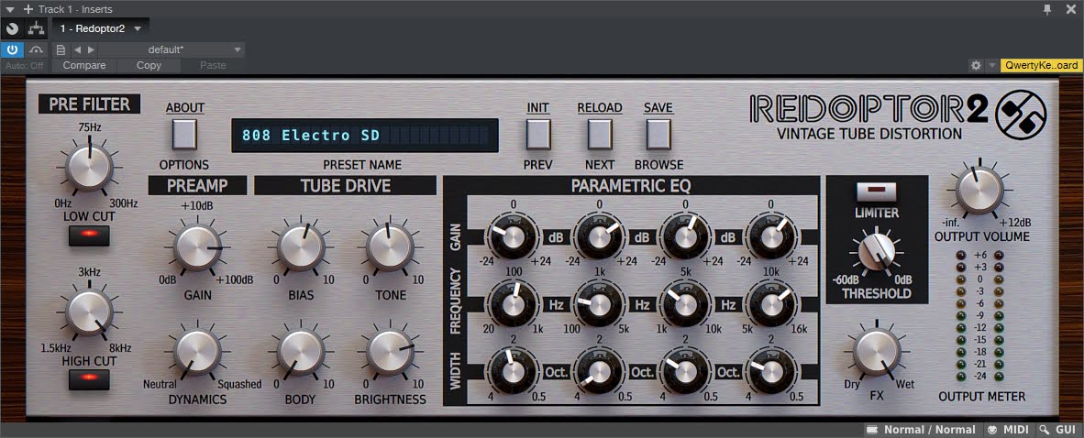Viewport: 1084px width, 438px height.
Task: Go to next preset arrow
Action: pos(92,49)
